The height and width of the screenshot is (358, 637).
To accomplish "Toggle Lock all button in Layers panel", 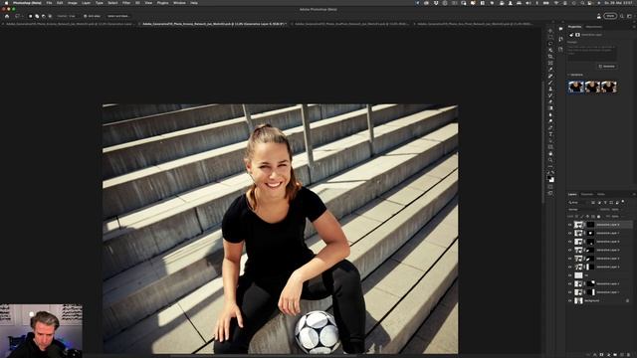I will tap(598, 217).
